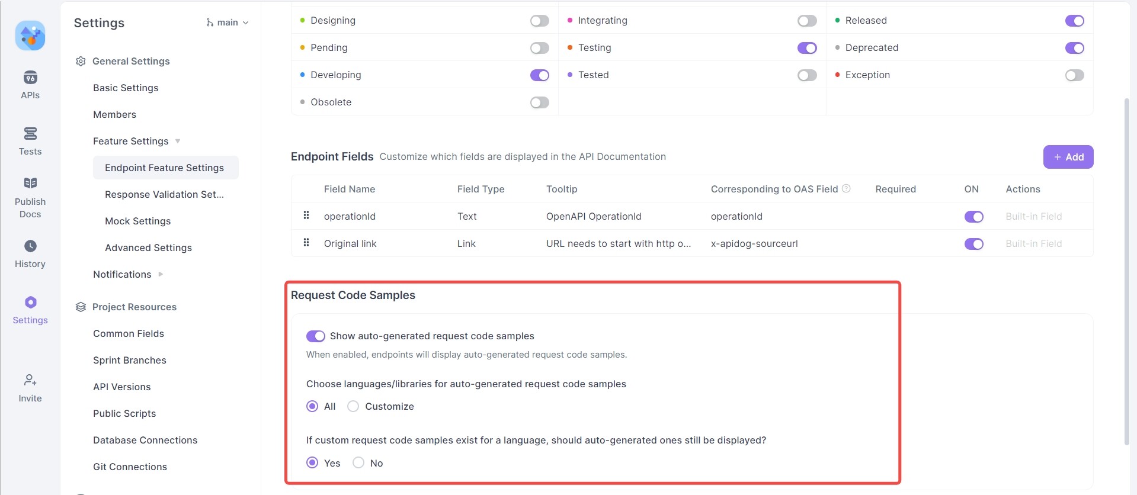Image resolution: width=1137 pixels, height=495 pixels.
Task: Open the APIs section icon
Action: pos(30,78)
